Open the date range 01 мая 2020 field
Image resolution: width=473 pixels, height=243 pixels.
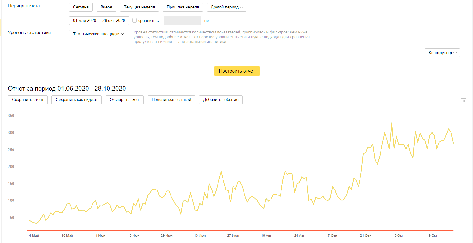pyautogui.click(x=99, y=21)
